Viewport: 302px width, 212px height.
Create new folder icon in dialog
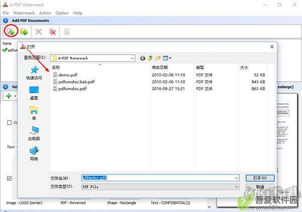[158, 58]
